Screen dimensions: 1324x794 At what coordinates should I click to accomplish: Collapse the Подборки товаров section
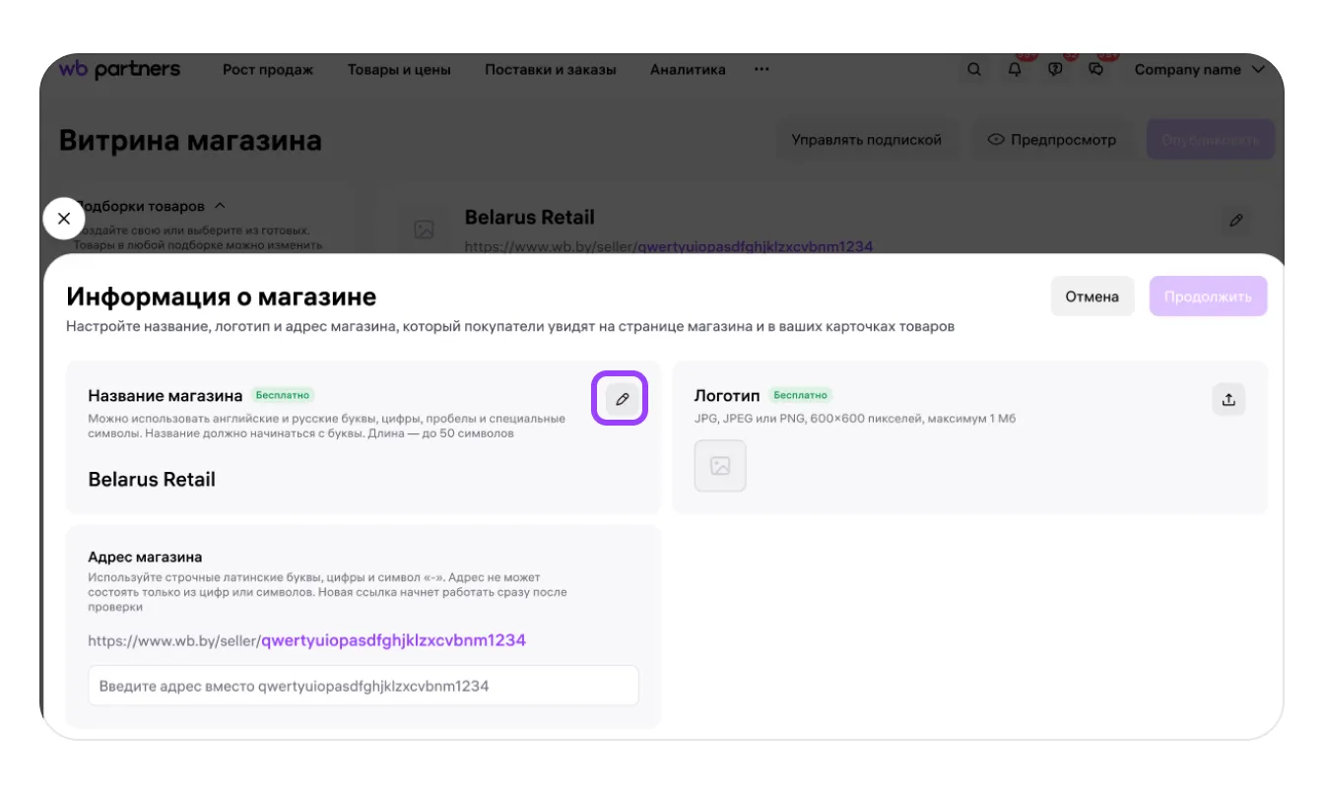tap(220, 206)
